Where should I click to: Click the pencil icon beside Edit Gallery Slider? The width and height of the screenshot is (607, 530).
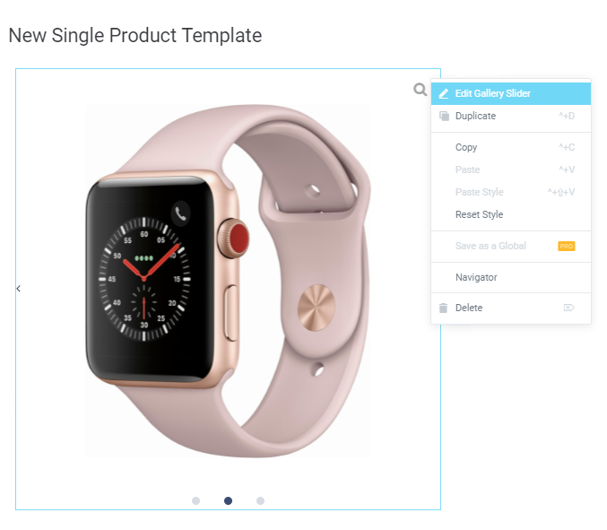444,93
